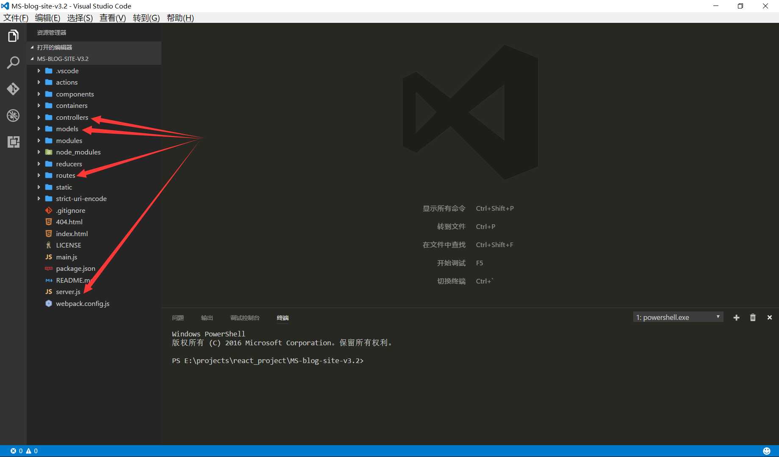Switch to the 问题 panel tab
The height and width of the screenshot is (457, 779).
(x=178, y=318)
